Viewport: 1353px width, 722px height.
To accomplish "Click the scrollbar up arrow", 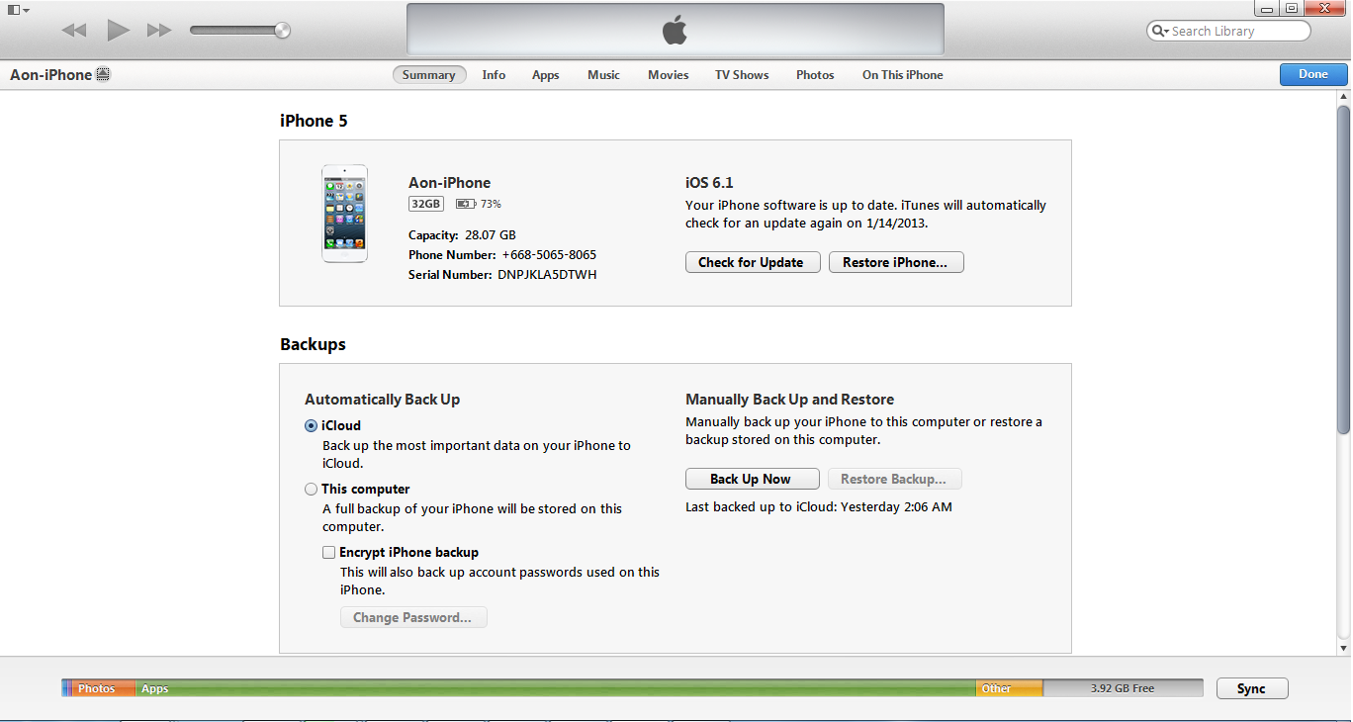I will click(x=1343, y=97).
